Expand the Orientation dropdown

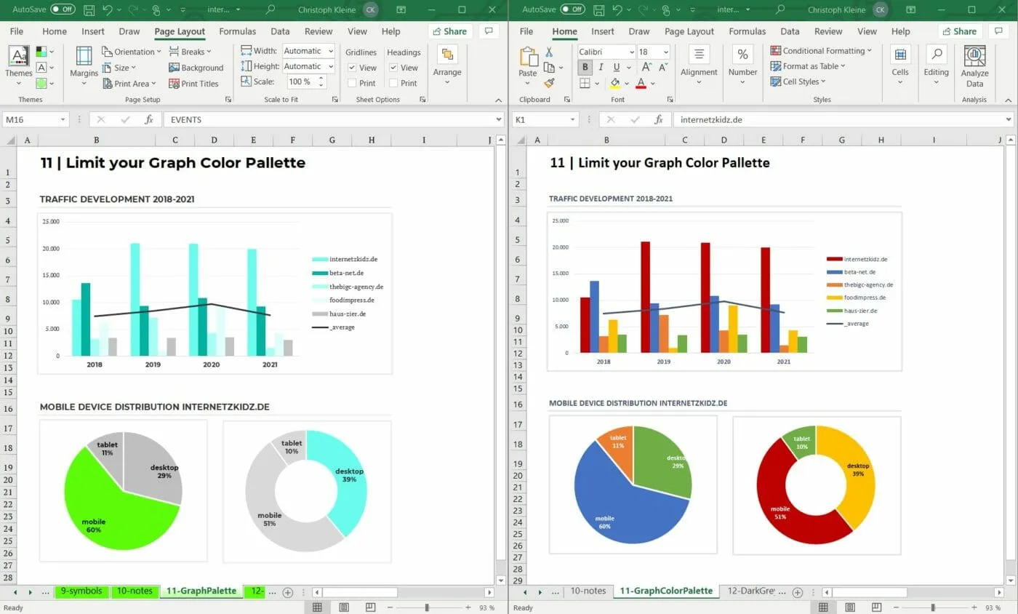tap(132, 51)
